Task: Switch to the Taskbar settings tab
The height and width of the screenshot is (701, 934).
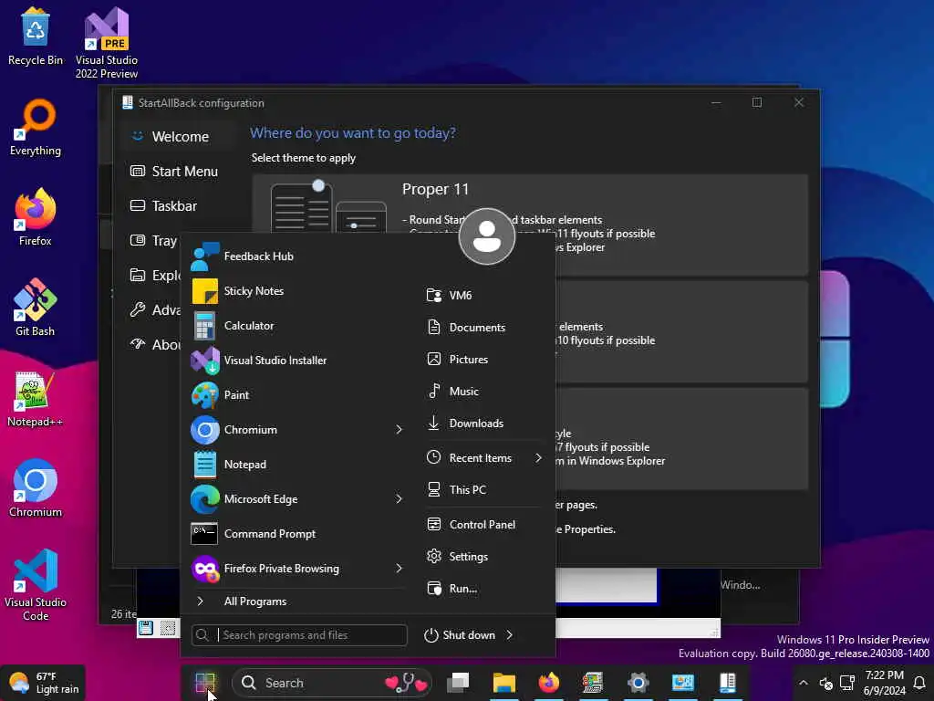Action: pos(180,205)
